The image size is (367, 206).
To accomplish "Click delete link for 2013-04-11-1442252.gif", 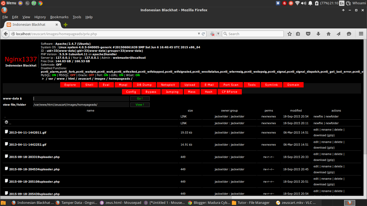I will tap(338, 142).
